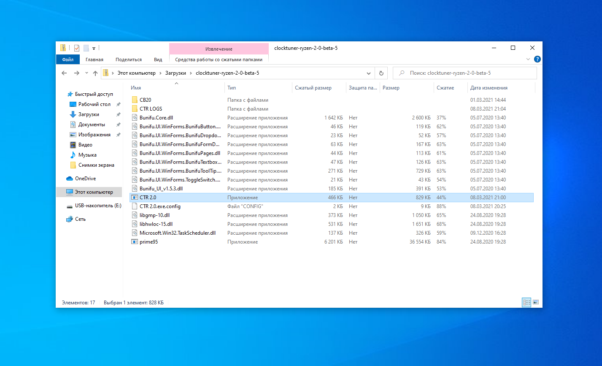
Task: Click the 1 642 КБ compressed size cell
Action: [334, 118]
